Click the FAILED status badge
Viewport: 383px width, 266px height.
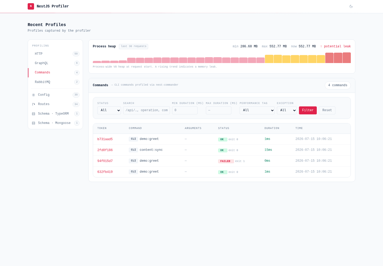(x=226, y=161)
